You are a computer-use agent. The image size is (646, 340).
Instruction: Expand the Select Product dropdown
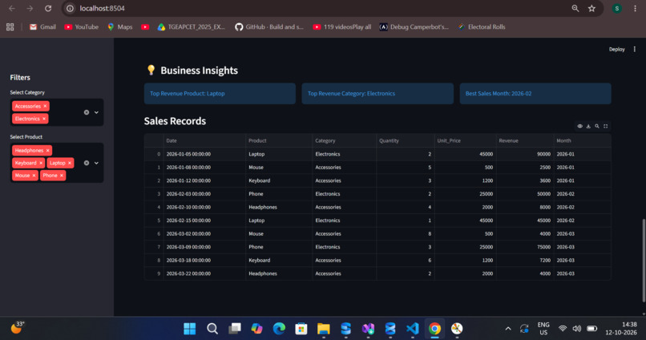[96, 163]
